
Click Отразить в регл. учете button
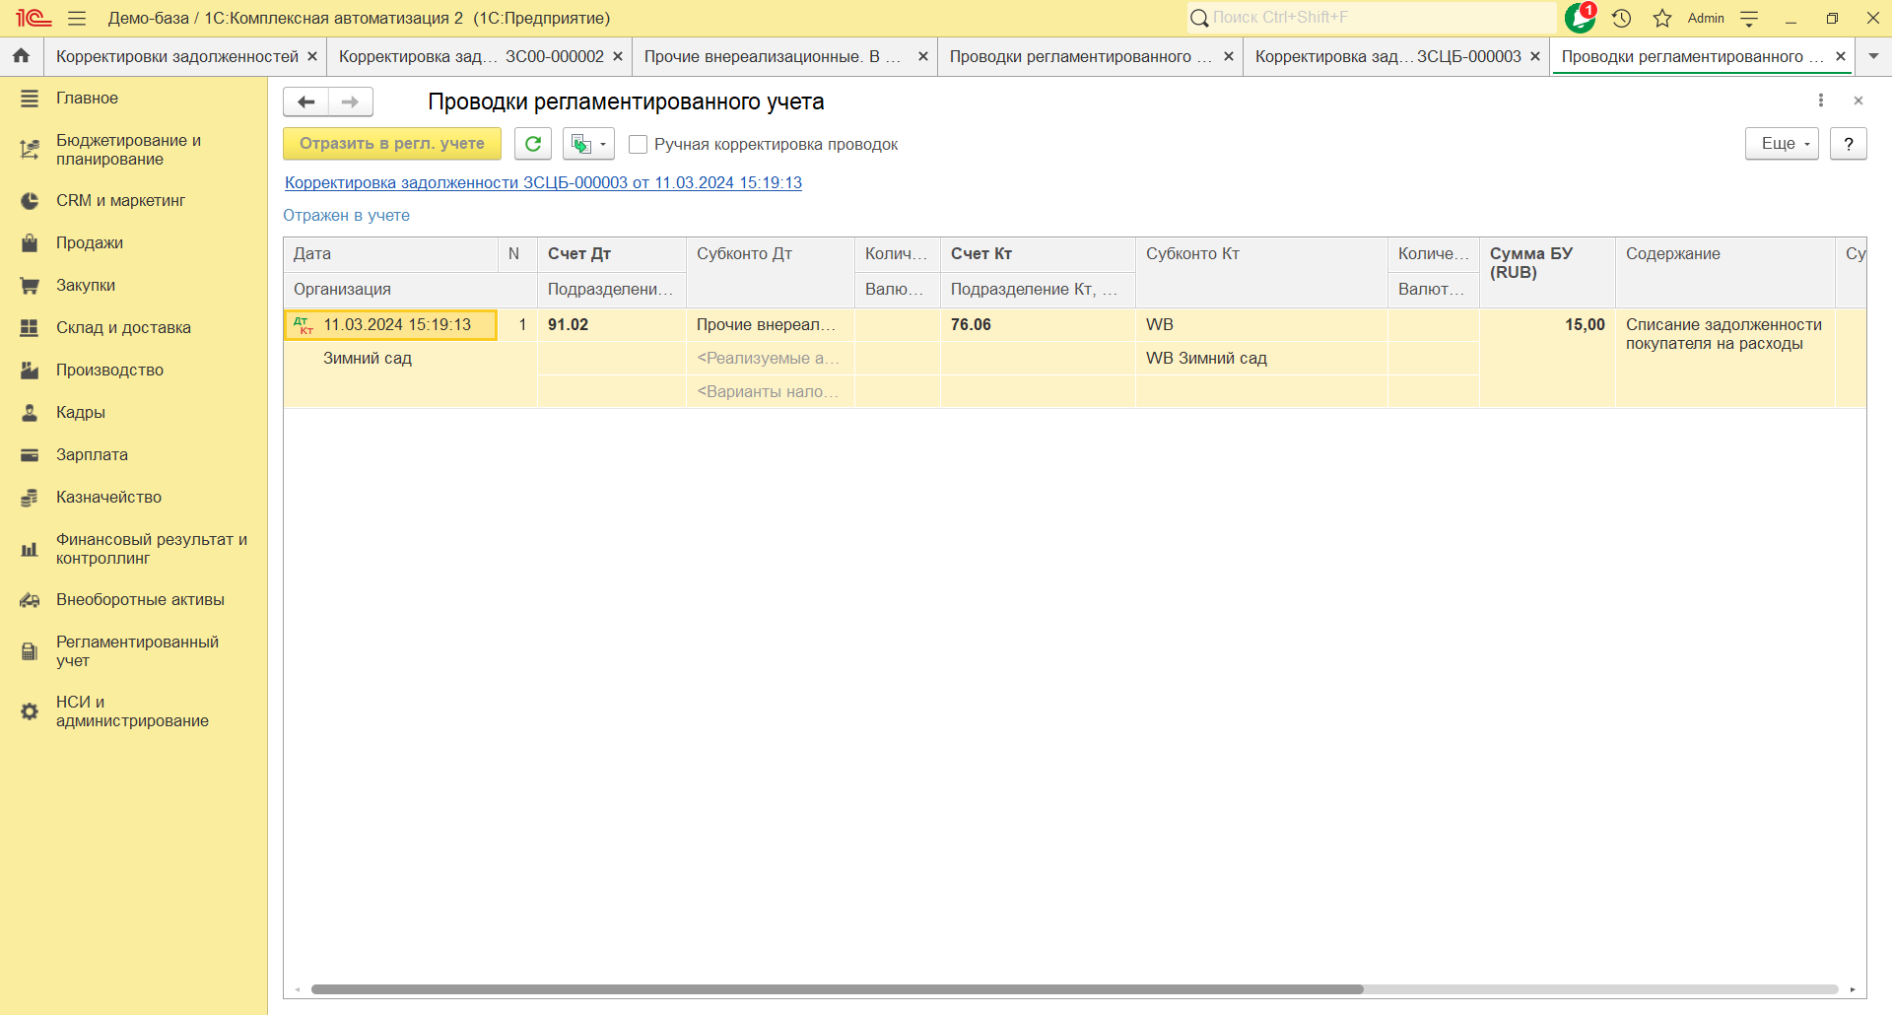pos(392,144)
